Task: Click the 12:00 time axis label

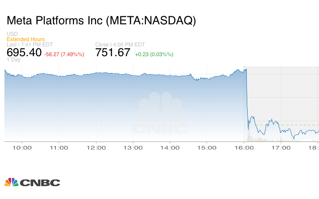Action: (96, 148)
